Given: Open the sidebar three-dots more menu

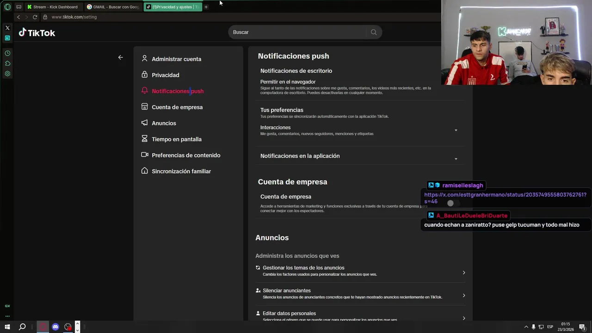Looking at the screenshot, I should pyautogui.click(x=7, y=316).
